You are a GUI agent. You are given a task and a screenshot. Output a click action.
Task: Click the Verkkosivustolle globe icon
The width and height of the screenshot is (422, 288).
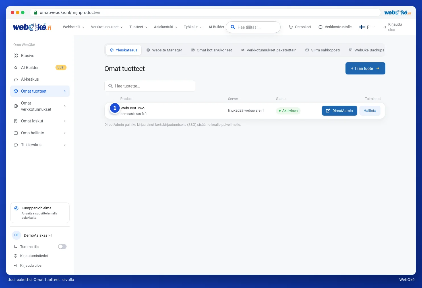pyautogui.click(x=320, y=27)
